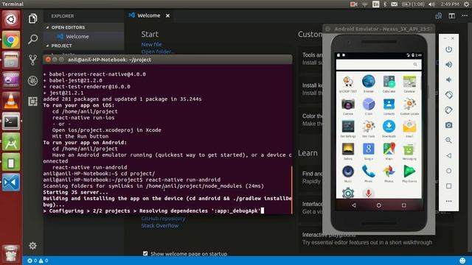Open the Bluetooth indicator in top panel
This screenshot has height=265, width=472.
tap(385, 4)
